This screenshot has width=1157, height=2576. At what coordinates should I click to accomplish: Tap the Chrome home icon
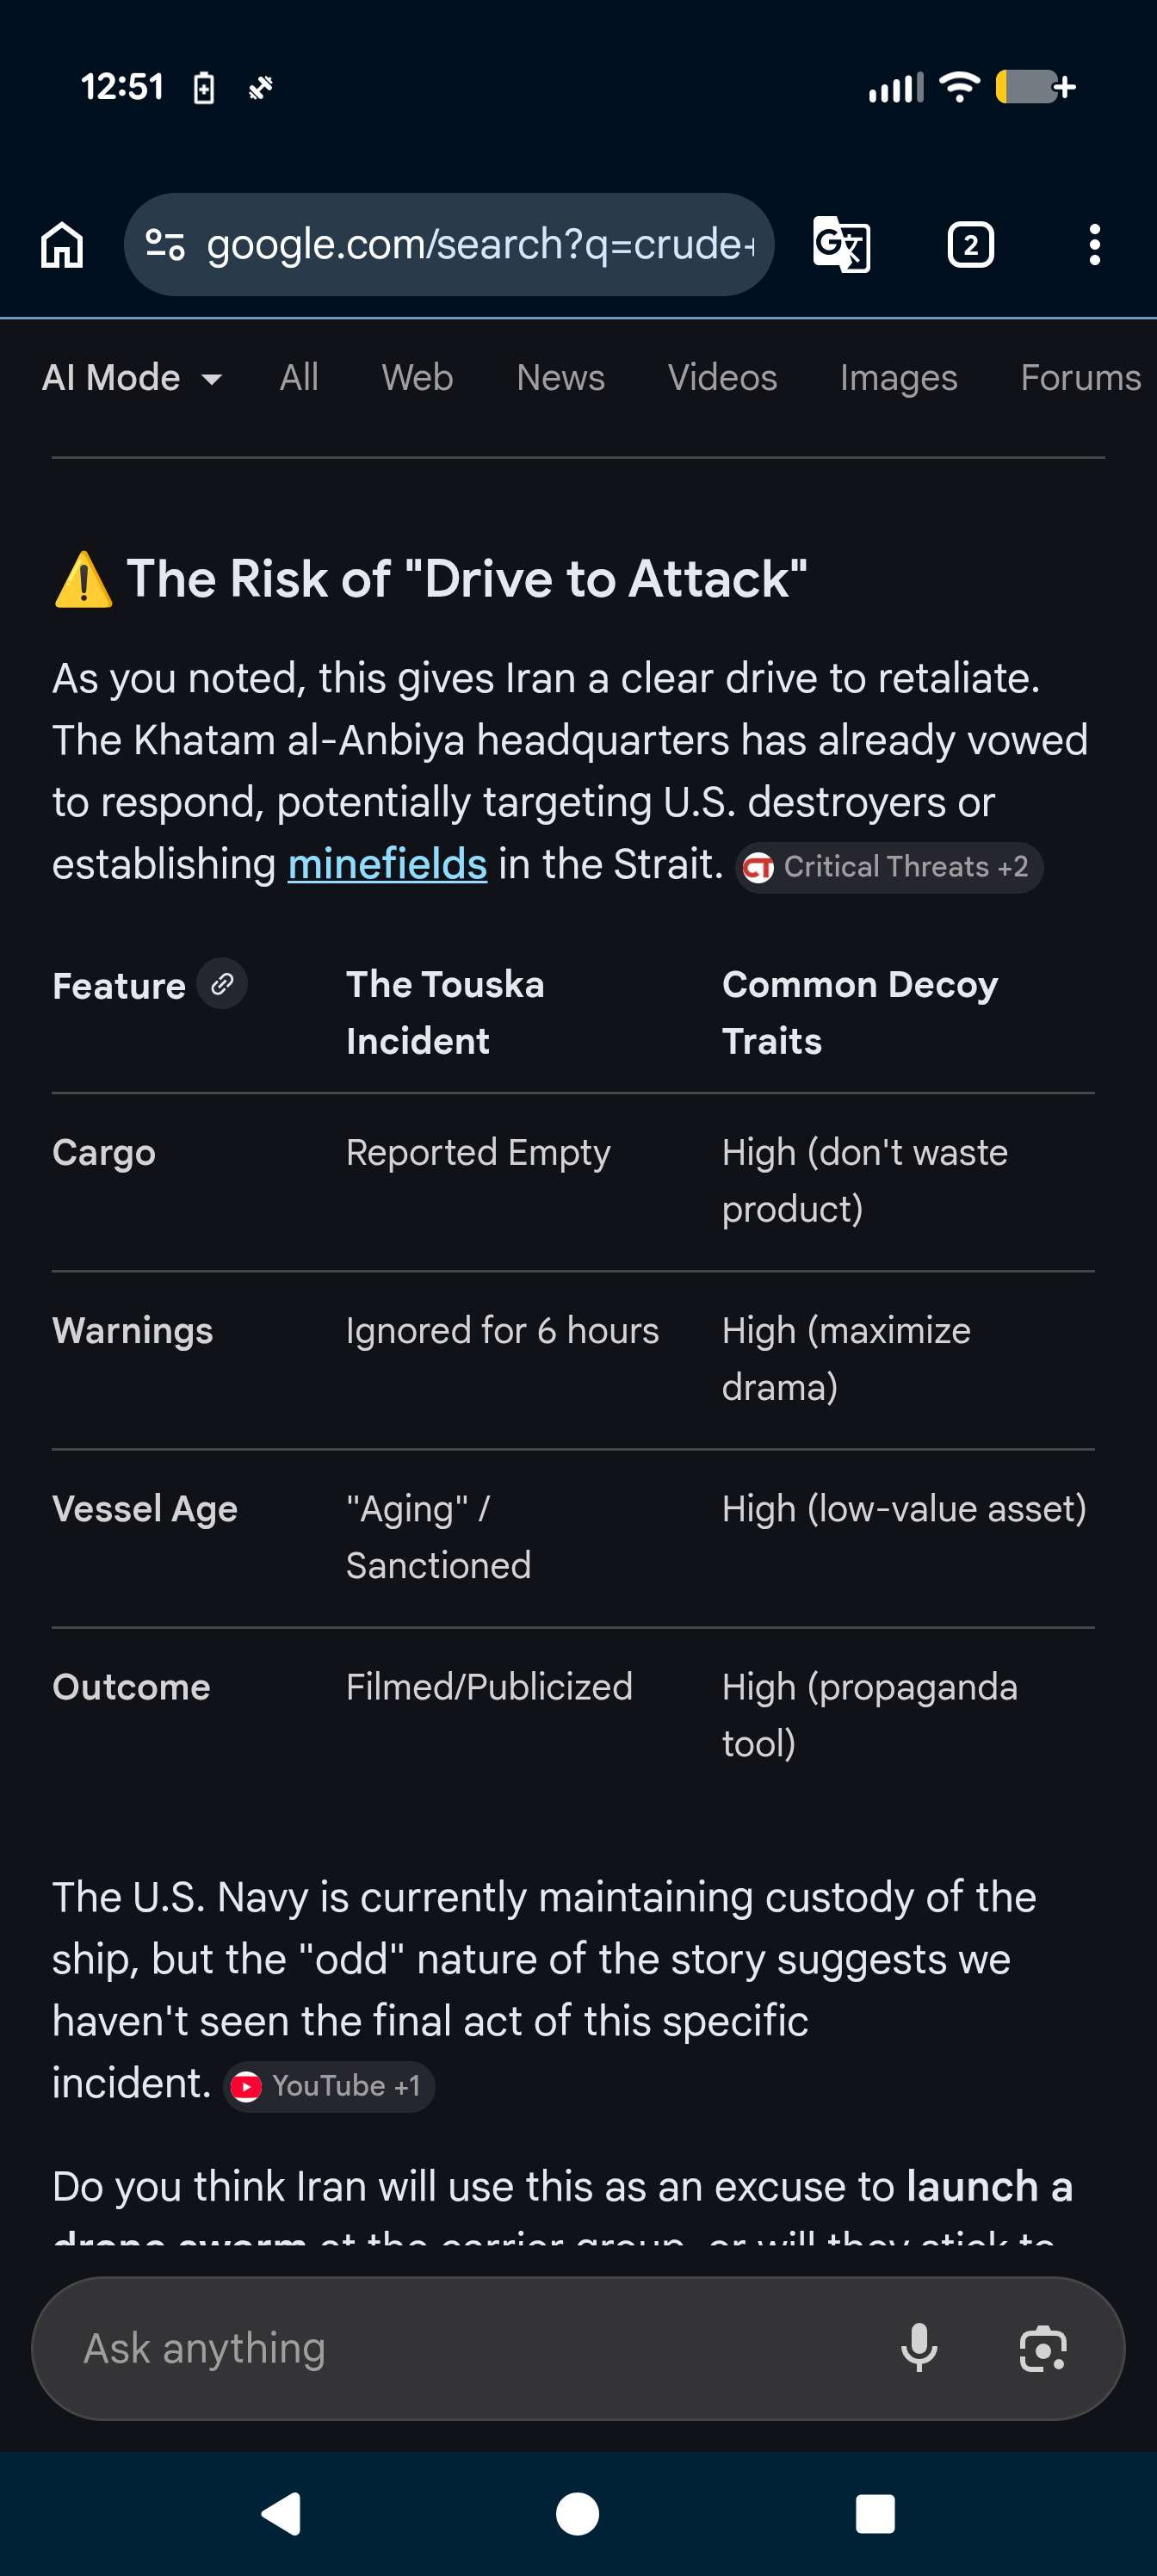click(62, 245)
